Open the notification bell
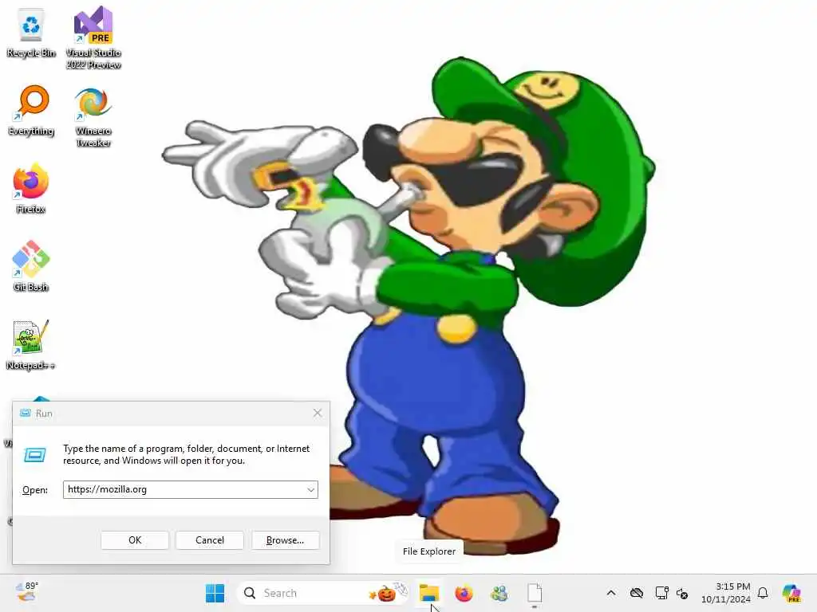 click(x=763, y=593)
